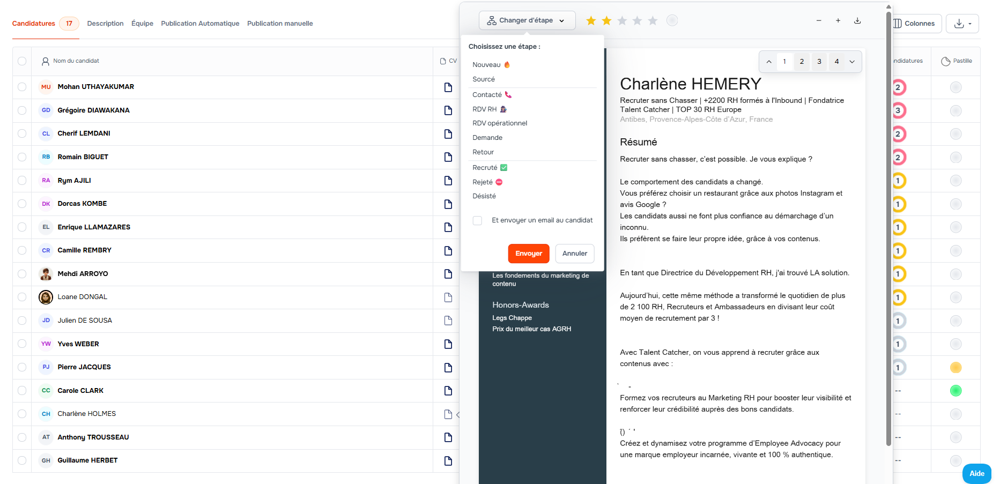
Task: Choose the 'Sourcé' stage
Action: click(x=484, y=79)
